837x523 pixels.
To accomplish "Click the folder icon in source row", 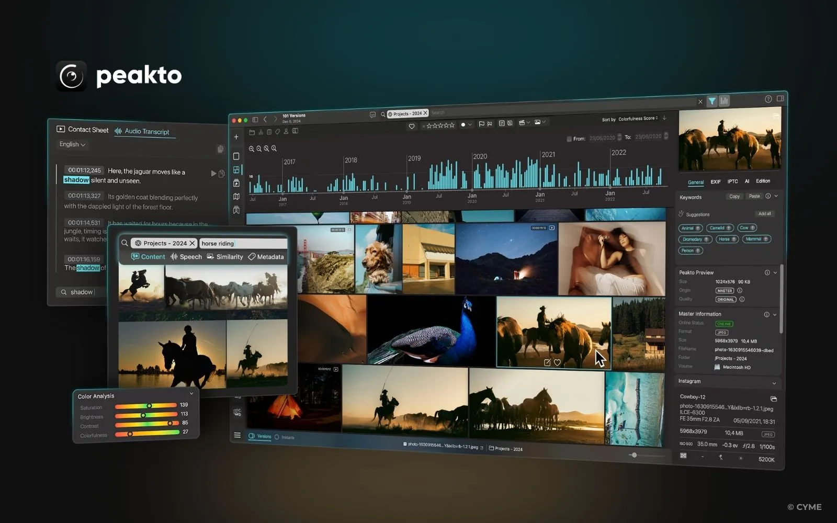I will (x=252, y=132).
